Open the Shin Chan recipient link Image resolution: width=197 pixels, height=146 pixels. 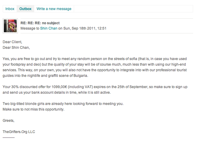pyautogui.click(x=49, y=28)
